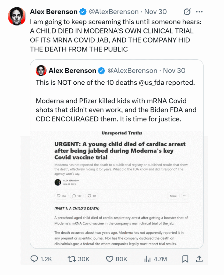Like the tweet with heart icon

pos(109,259)
